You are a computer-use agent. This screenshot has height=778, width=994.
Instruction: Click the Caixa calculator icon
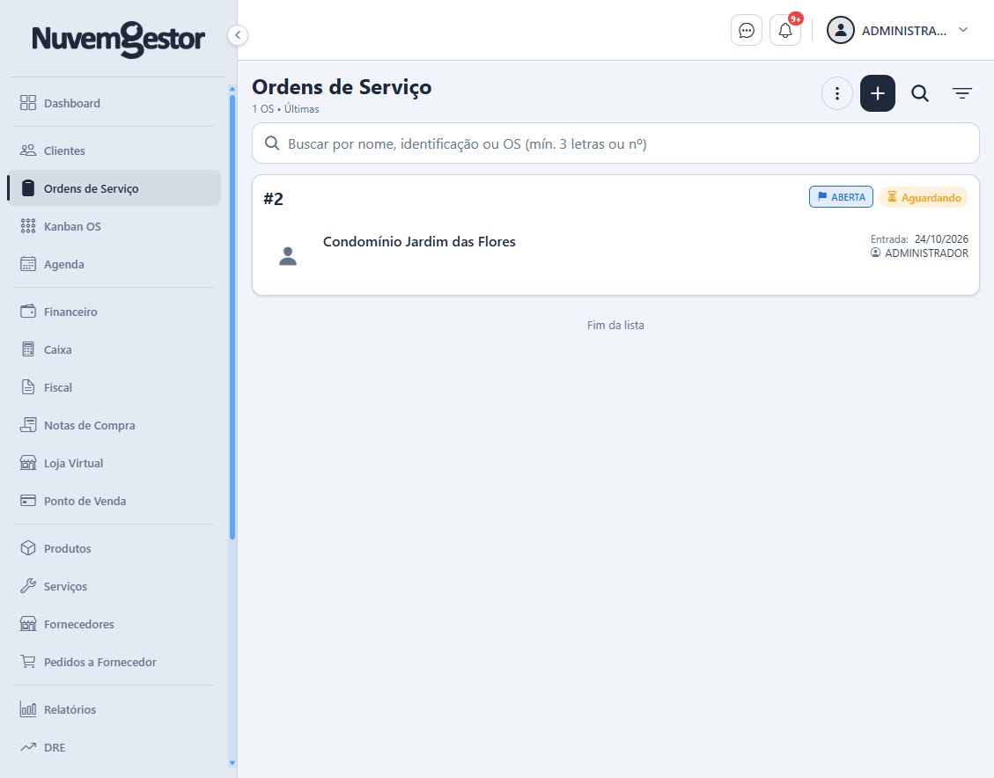[28, 349]
